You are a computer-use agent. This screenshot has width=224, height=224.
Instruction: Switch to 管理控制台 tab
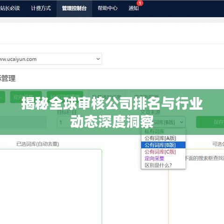74,8
